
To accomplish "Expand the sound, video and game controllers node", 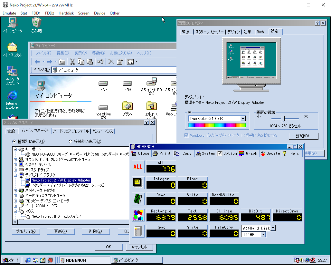I will 15,160.
